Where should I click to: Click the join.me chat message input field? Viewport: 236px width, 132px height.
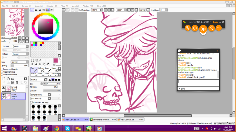tap(198, 83)
